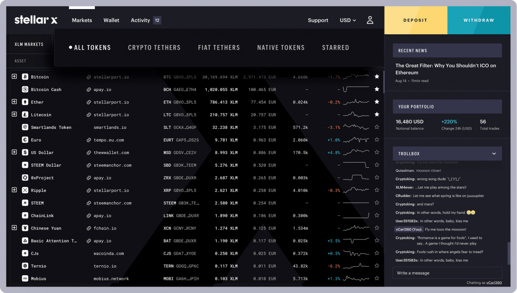
Task: Select the All Tokens tab
Action: pos(90,47)
